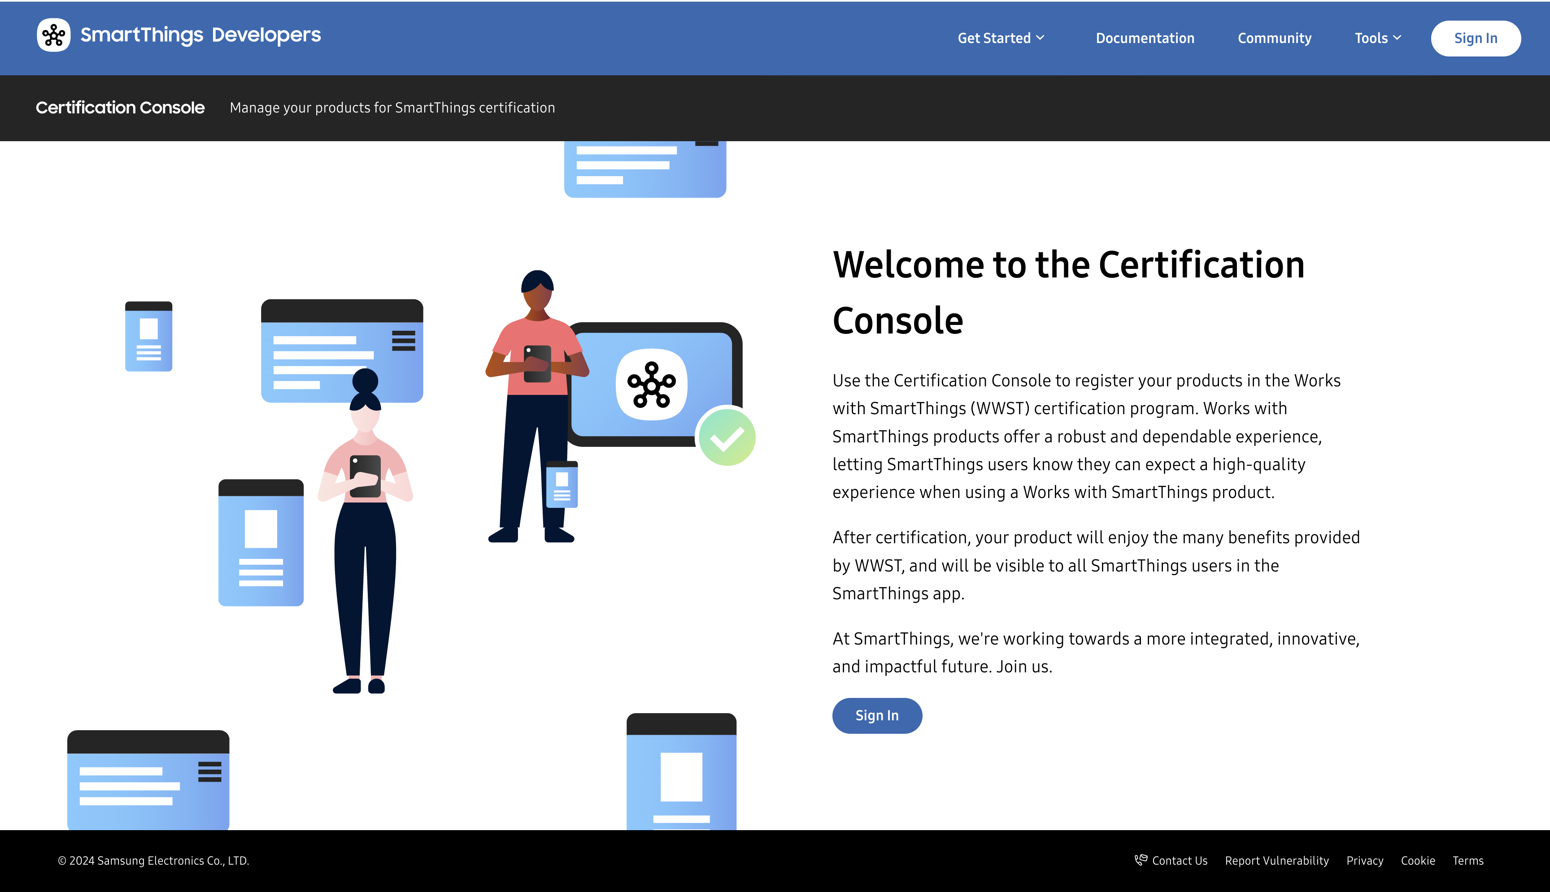
Task: Open the Terms link in footer
Action: [1468, 861]
